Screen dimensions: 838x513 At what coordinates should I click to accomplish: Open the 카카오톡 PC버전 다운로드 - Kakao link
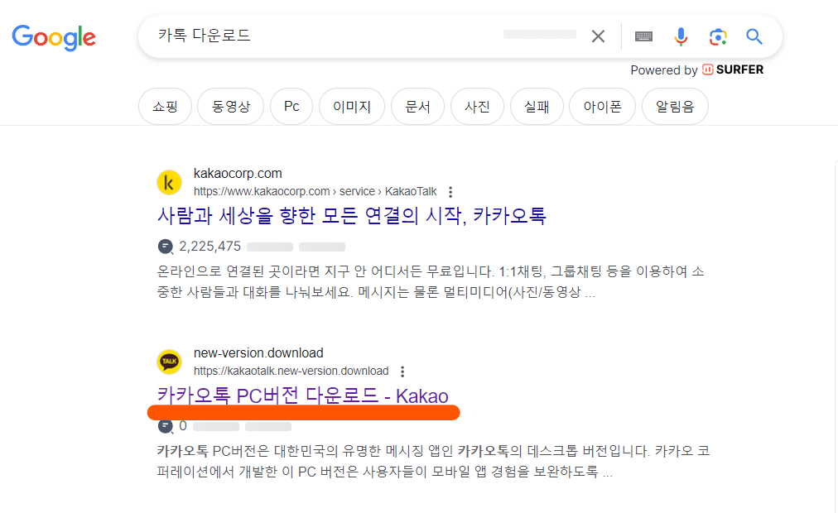click(x=302, y=396)
